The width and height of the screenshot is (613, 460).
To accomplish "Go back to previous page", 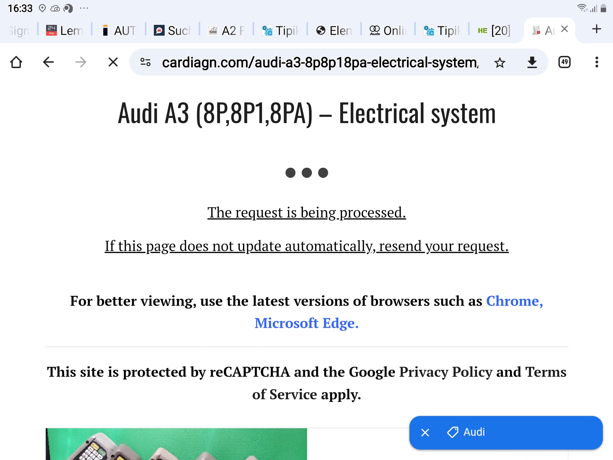I will point(48,62).
